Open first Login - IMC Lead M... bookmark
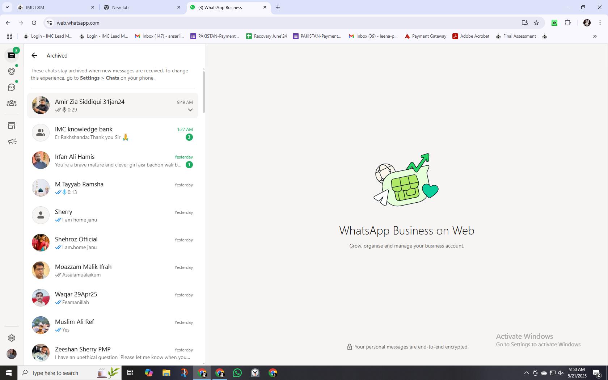The height and width of the screenshot is (380, 608). [x=48, y=36]
